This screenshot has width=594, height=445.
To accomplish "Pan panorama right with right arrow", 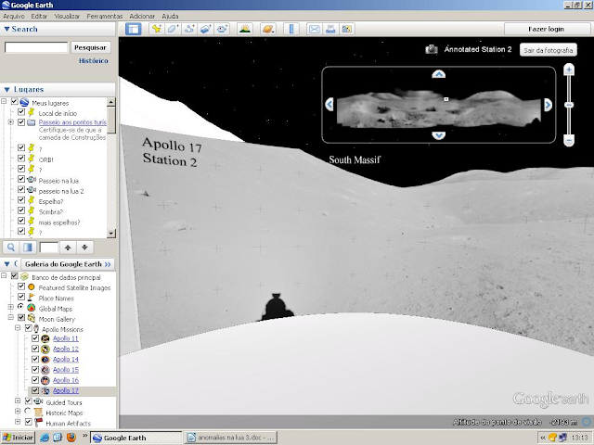I will pos(548,105).
